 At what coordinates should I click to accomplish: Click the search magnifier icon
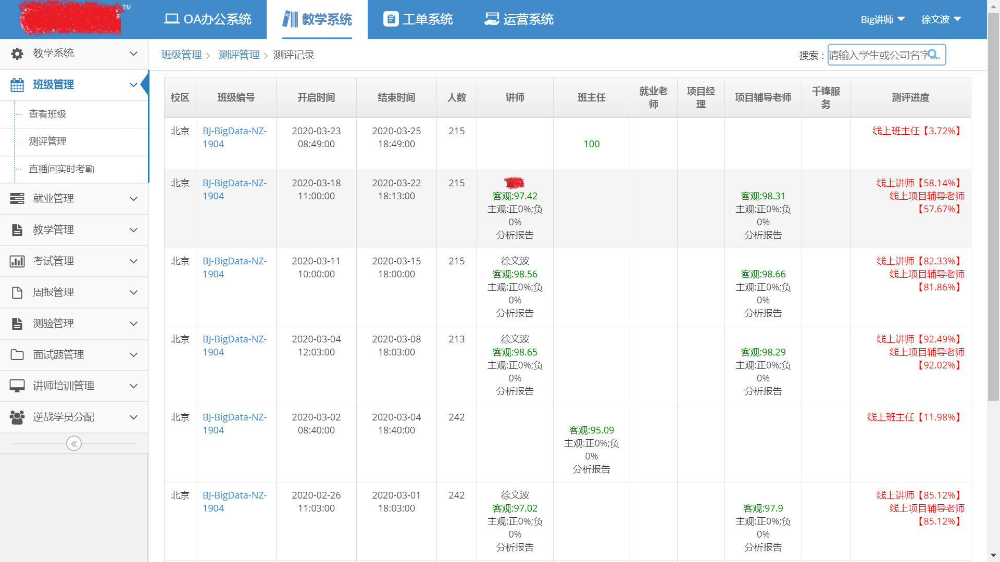(933, 55)
